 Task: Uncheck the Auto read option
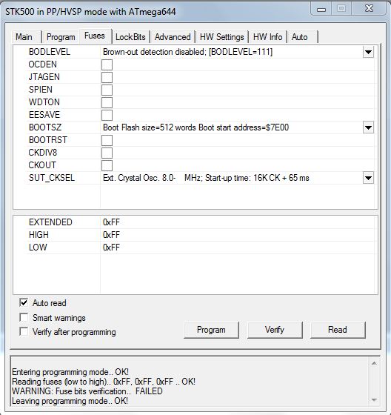click(24, 303)
